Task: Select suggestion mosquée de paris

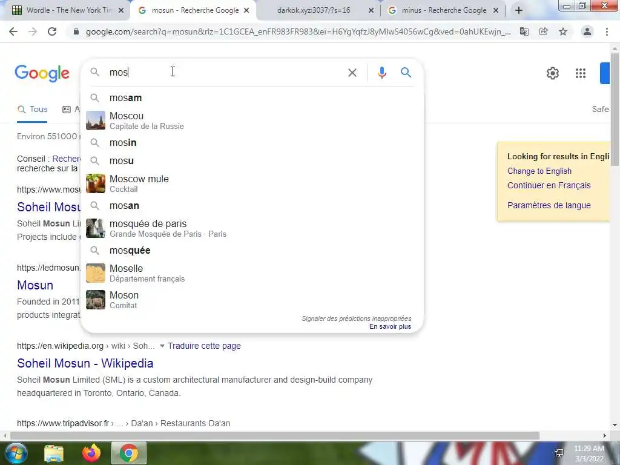Action: [252, 228]
